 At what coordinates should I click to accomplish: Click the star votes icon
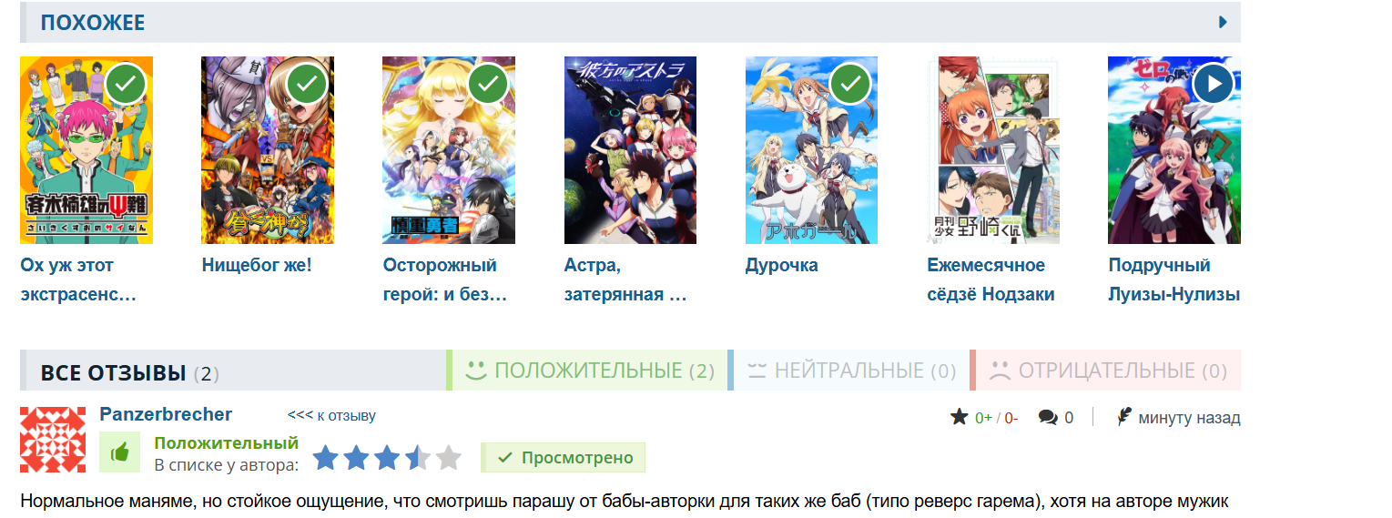tap(959, 417)
